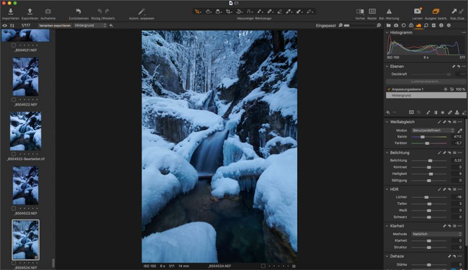The height and width of the screenshot is (270, 468).
Task: Collapse the Weißabgleich panel
Action: 387,122
